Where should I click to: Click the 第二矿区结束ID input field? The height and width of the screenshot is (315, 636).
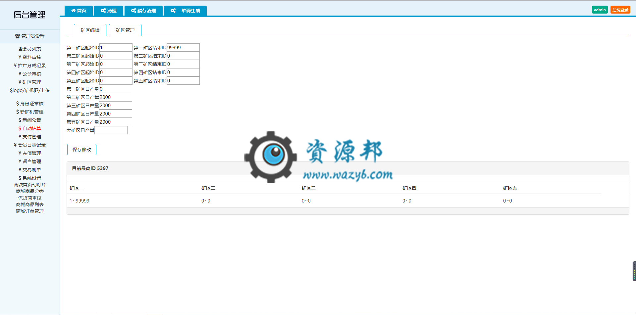(x=183, y=56)
